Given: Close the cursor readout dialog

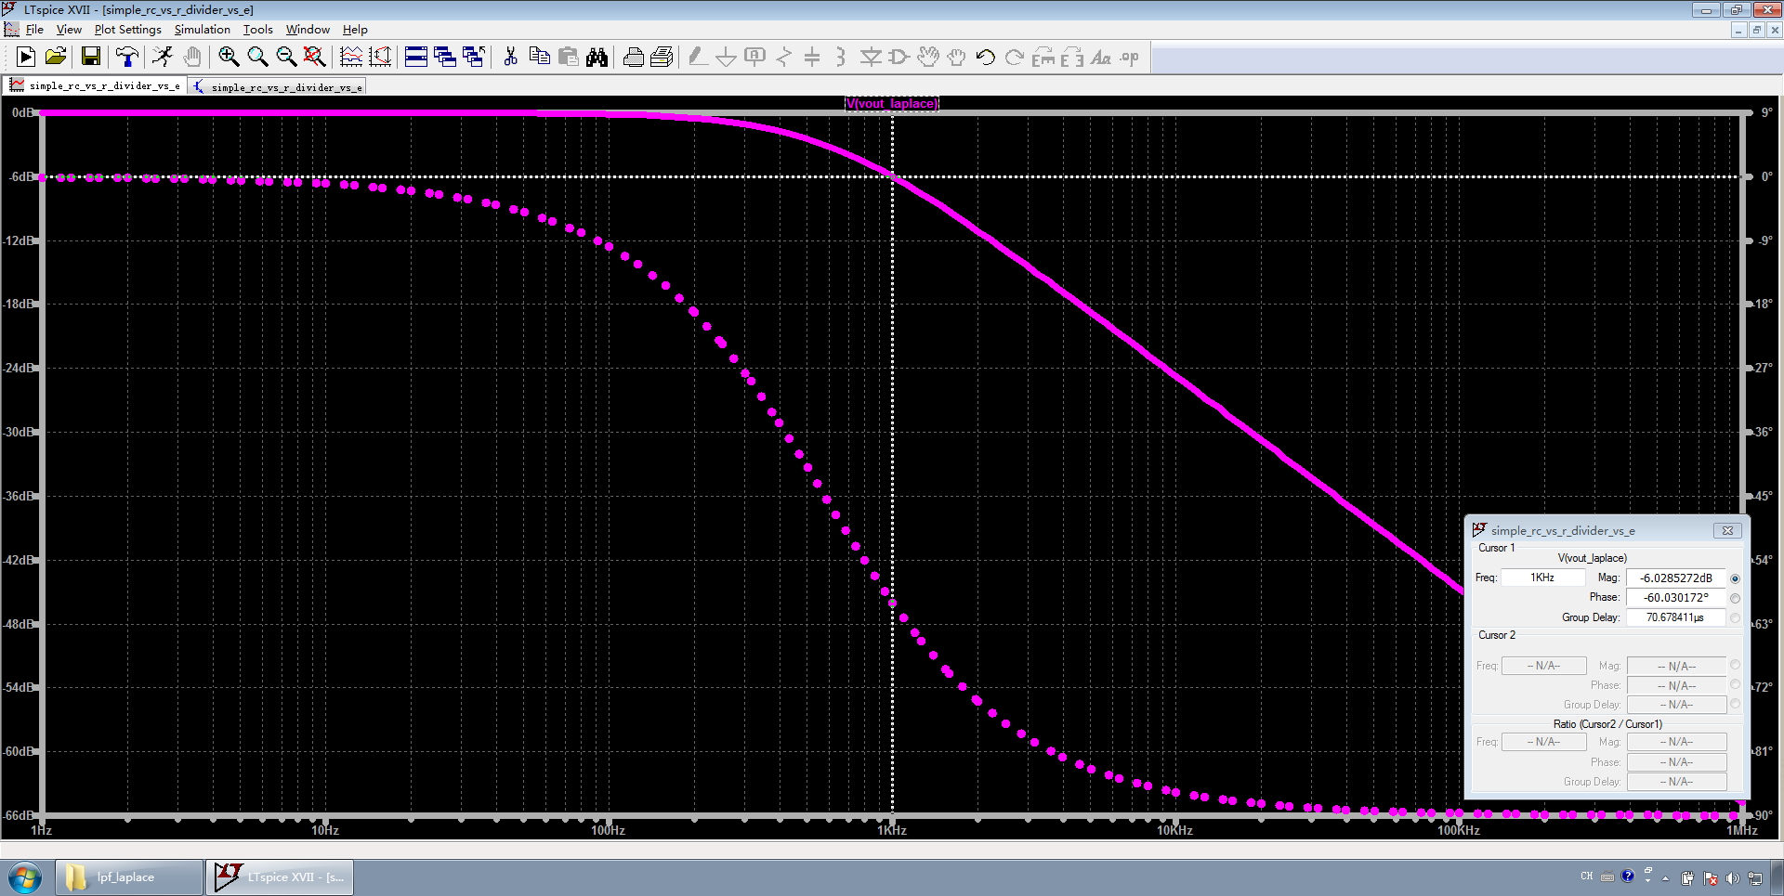Looking at the screenshot, I should (1727, 531).
